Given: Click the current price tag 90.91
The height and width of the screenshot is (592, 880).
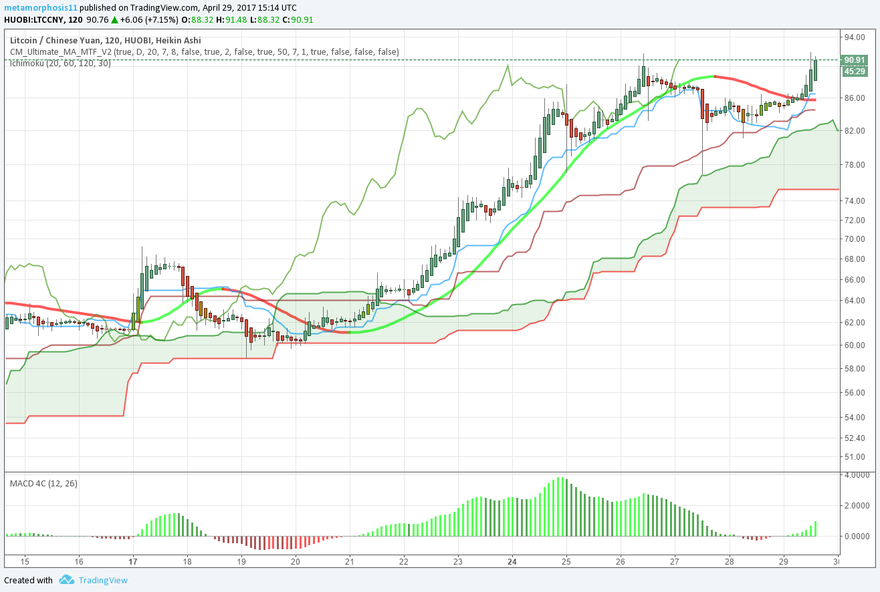Looking at the screenshot, I should point(855,59).
